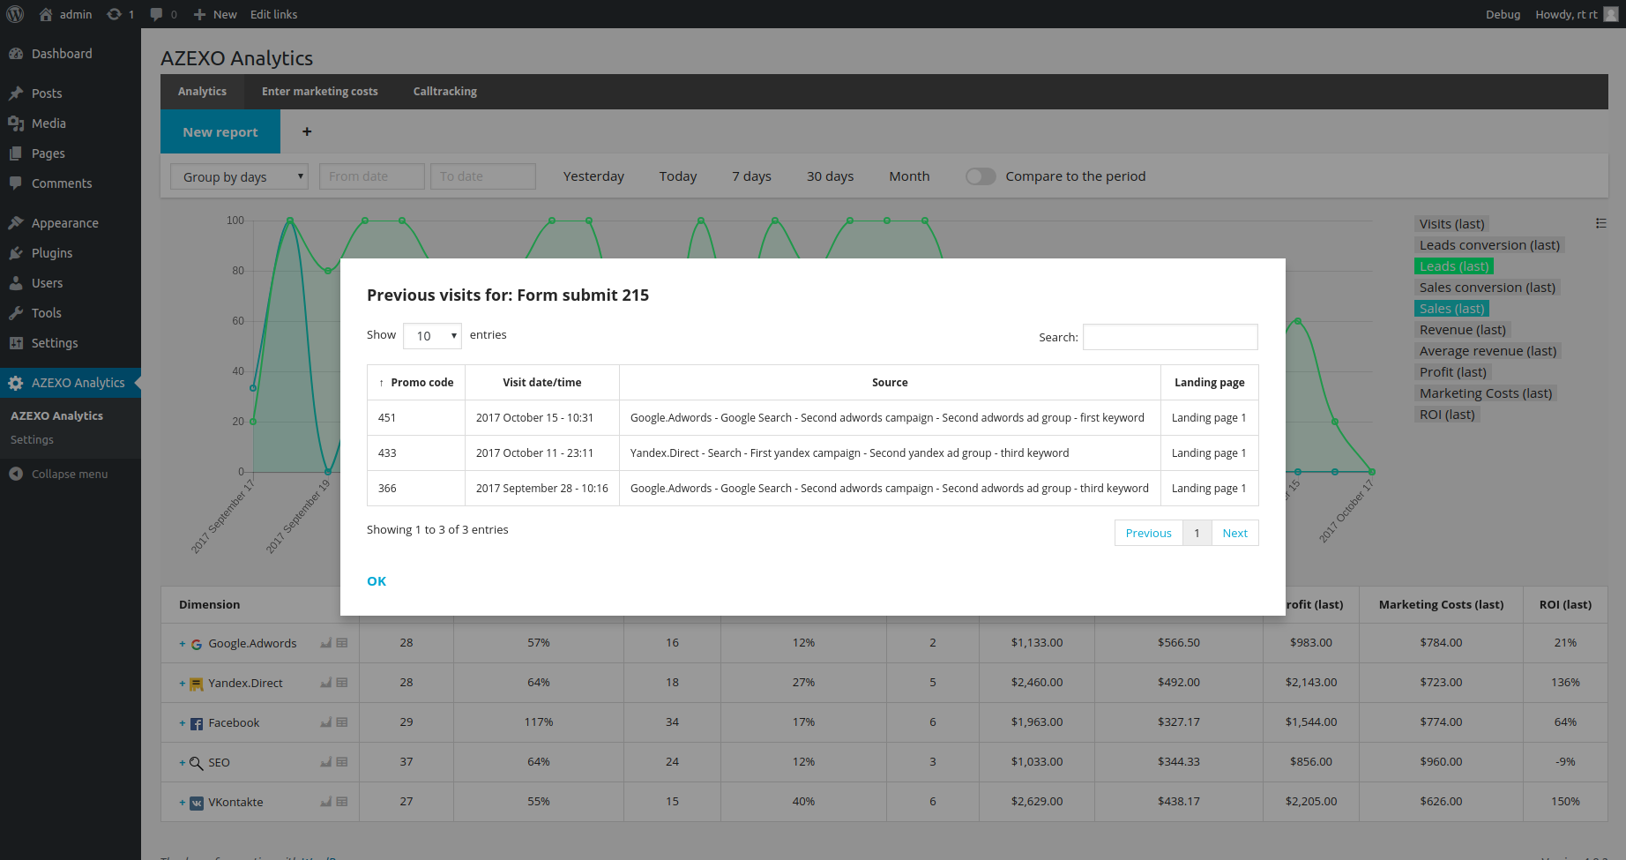The width and height of the screenshot is (1626, 860).
Task: Switch to Enter marketing costs tab
Action: 319,92
